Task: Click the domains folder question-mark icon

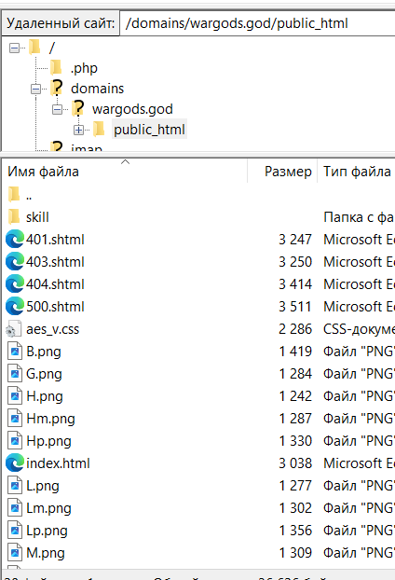Action: pyautogui.click(x=57, y=88)
